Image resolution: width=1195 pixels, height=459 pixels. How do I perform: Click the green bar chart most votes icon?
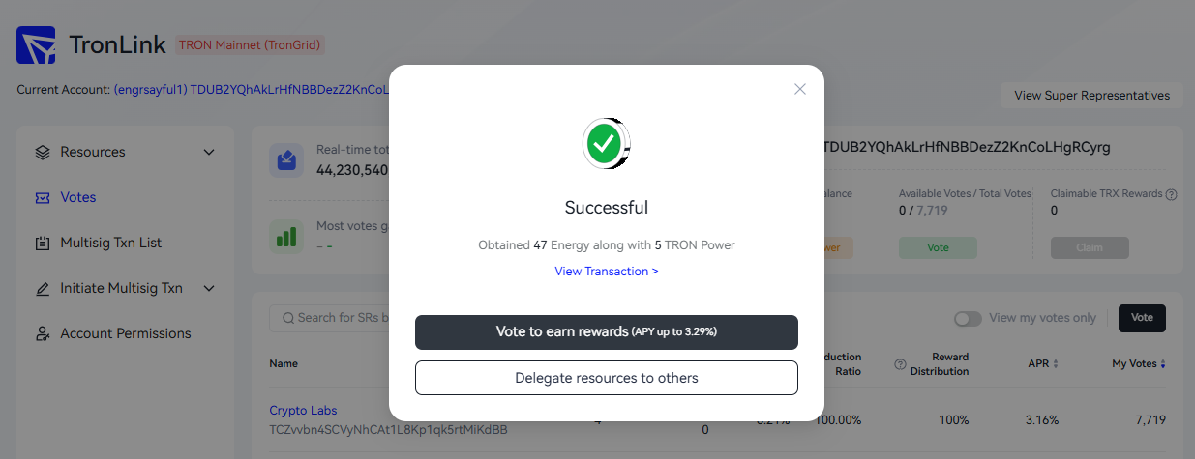coord(286,236)
